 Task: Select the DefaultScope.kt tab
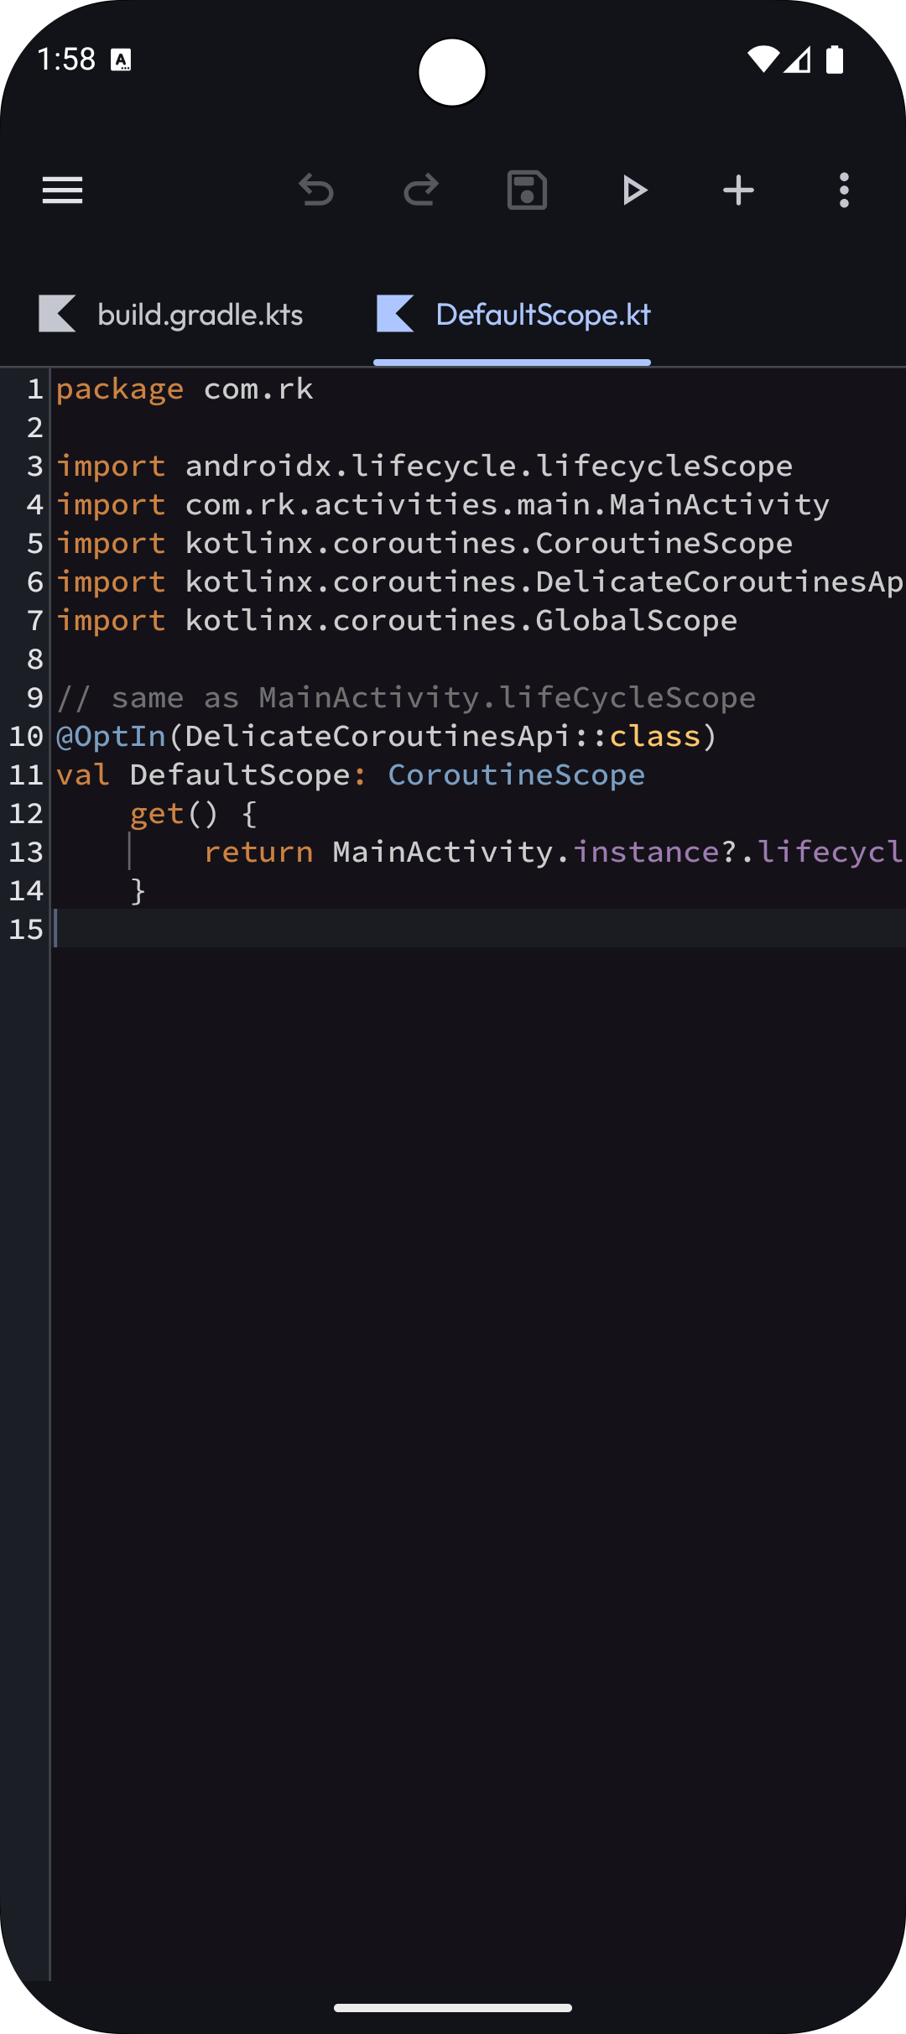(x=512, y=315)
